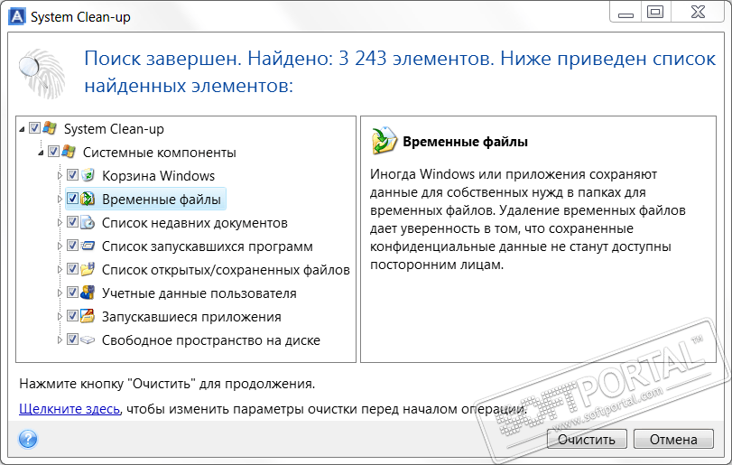Disable Список открытых/сохраненных файлов checkbox
732x465 pixels.
click(72, 268)
